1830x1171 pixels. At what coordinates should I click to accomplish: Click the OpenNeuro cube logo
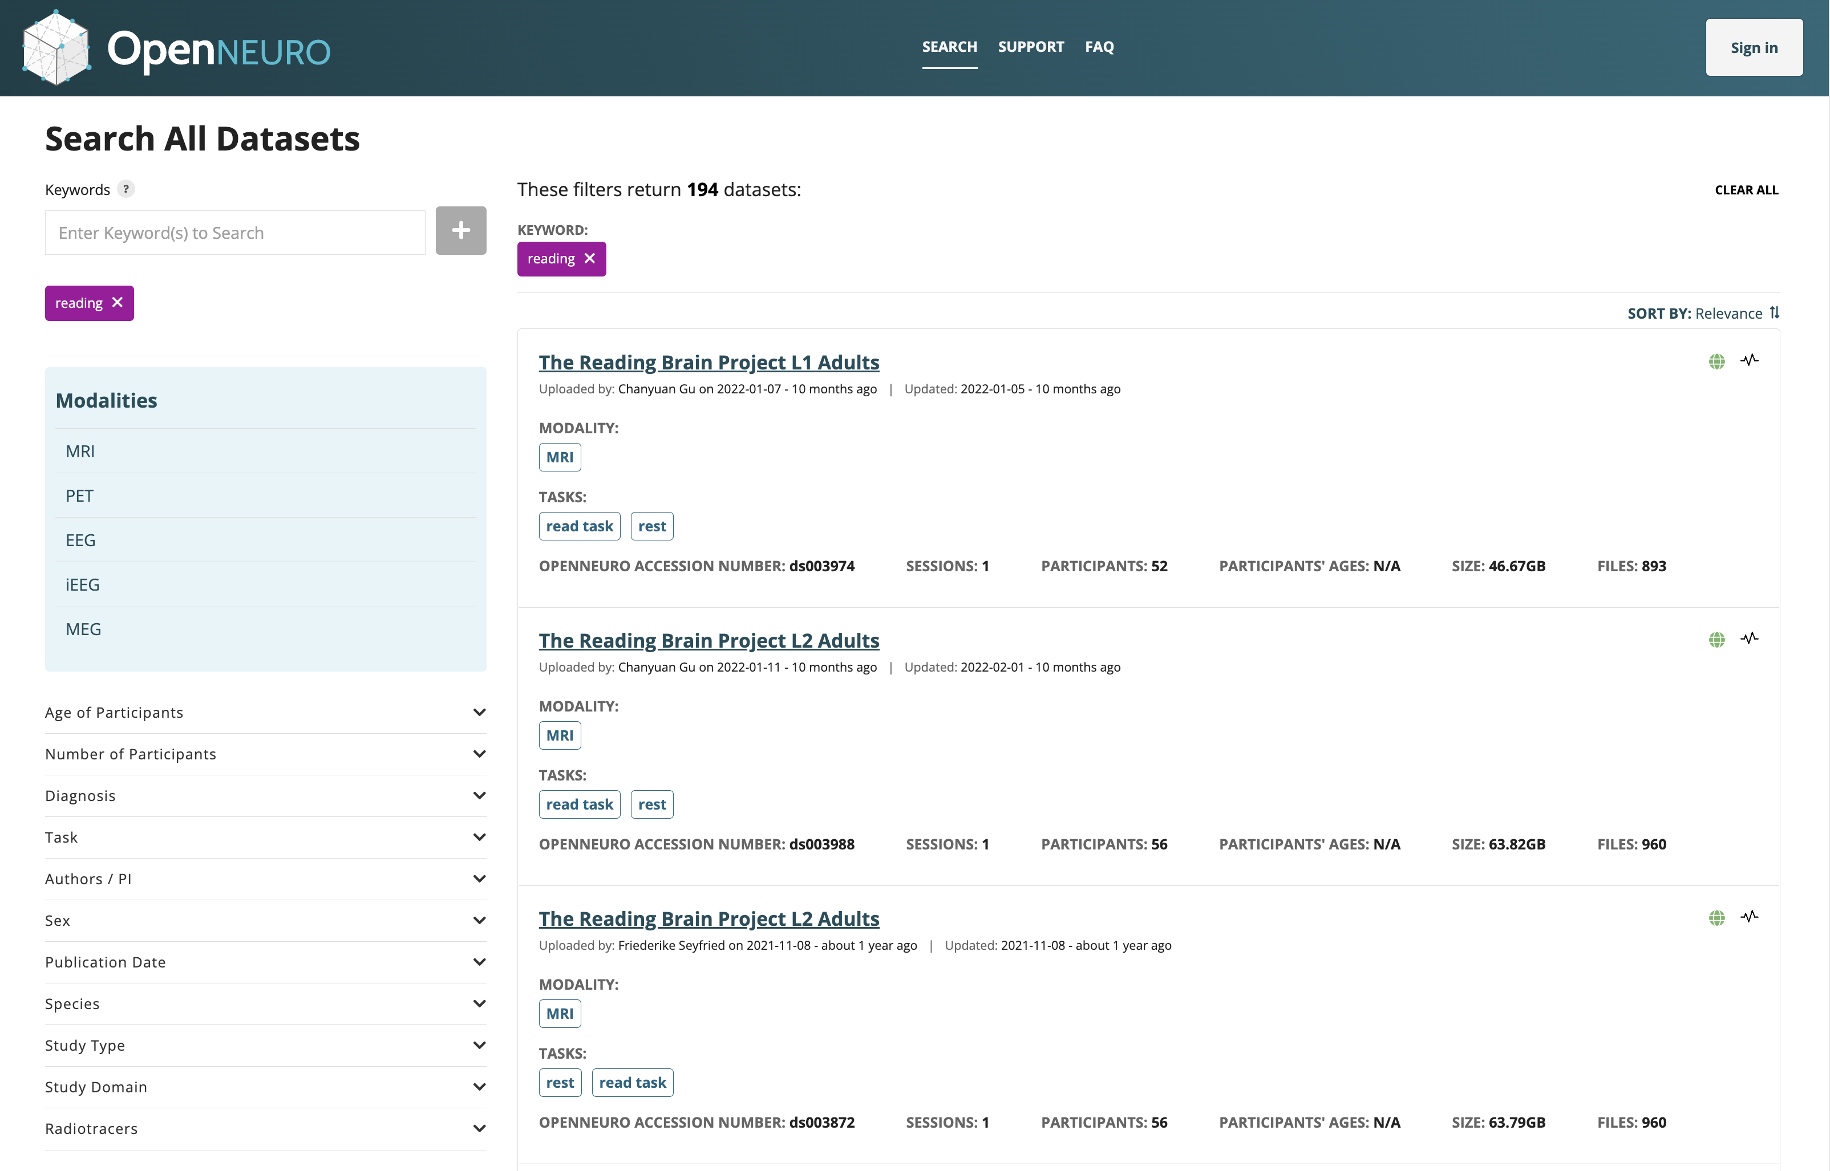tap(55, 48)
